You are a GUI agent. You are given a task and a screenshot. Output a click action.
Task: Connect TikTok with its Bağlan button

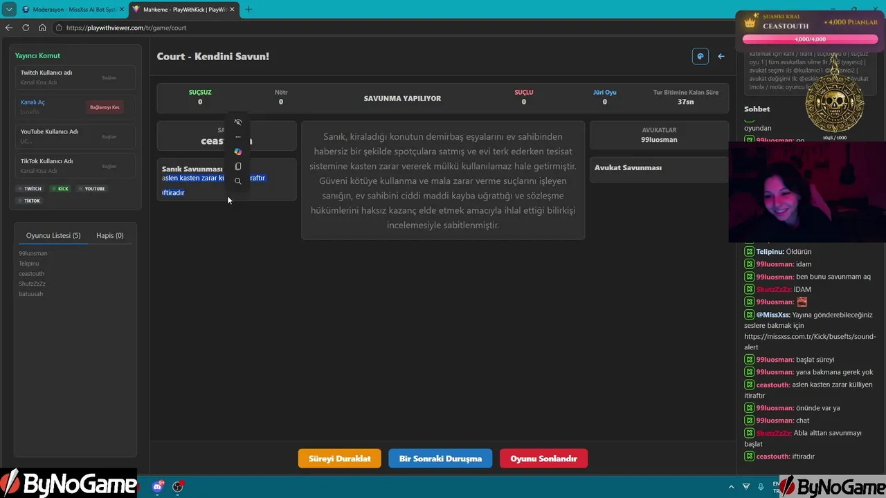[x=109, y=166]
